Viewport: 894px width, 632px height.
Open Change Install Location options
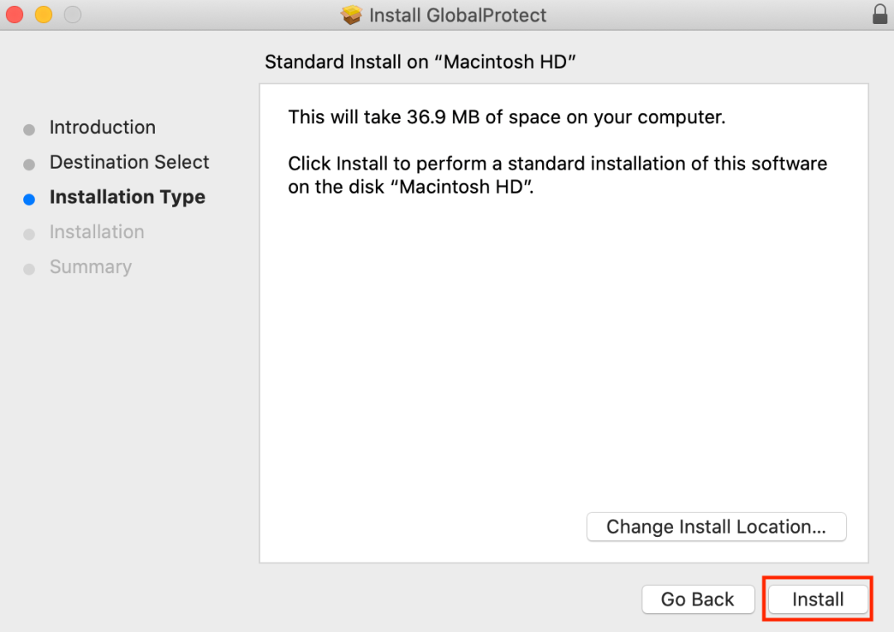(716, 527)
